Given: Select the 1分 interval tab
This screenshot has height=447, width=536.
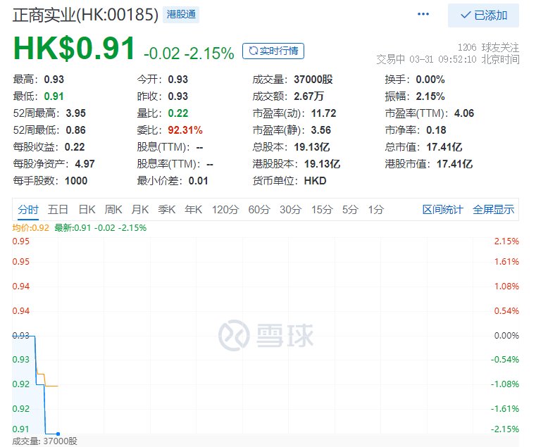Looking at the screenshot, I should [x=375, y=209].
